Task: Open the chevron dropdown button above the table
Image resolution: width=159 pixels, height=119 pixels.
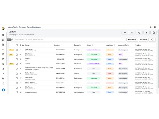Action: point(125,33)
